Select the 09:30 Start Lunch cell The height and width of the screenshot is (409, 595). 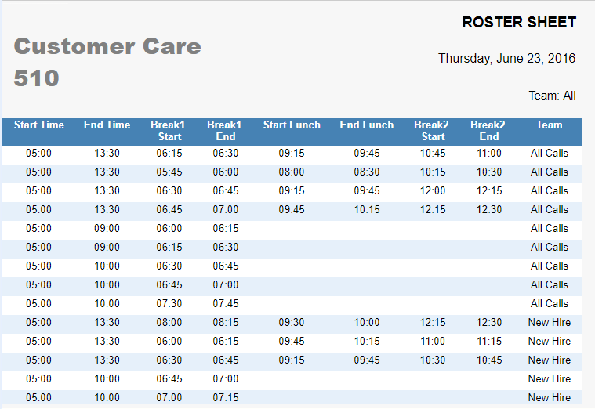(x=292, y=323)
